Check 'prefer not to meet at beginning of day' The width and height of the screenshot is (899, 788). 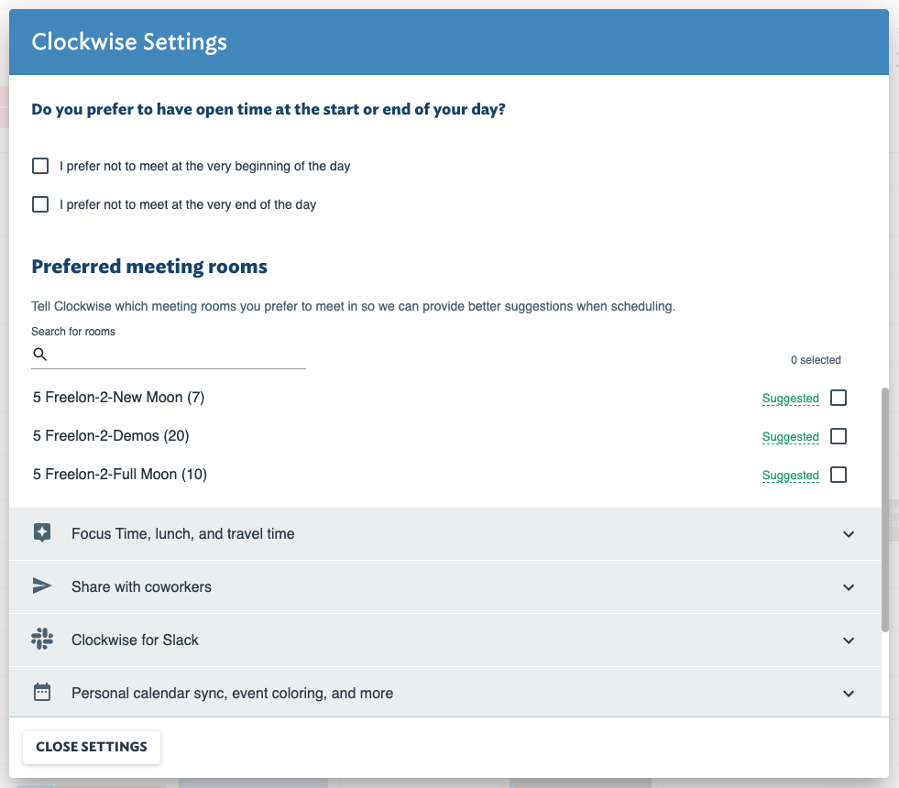pos(40,166)
